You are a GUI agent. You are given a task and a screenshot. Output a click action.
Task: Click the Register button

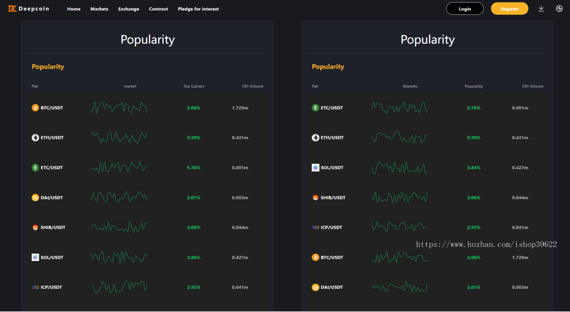[510, 9]
